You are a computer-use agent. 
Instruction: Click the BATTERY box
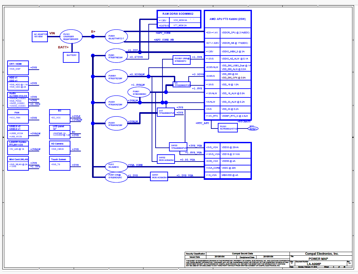pyautogui.click(x=71, y=57)
